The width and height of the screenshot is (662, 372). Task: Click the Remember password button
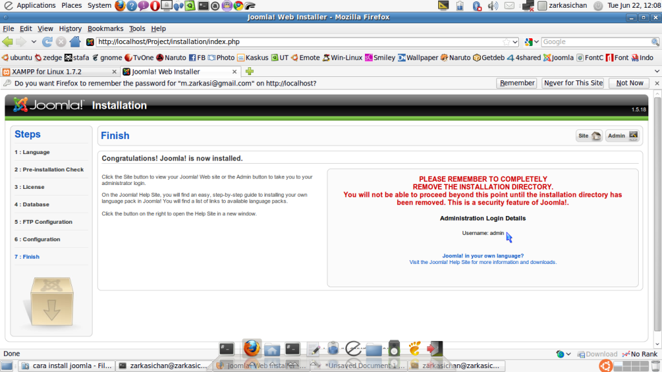[517, 83]
